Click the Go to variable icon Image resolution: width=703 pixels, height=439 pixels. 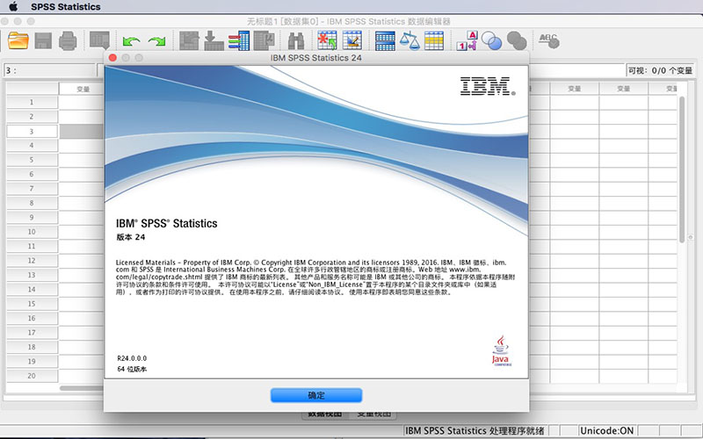[x=214, y=40]
